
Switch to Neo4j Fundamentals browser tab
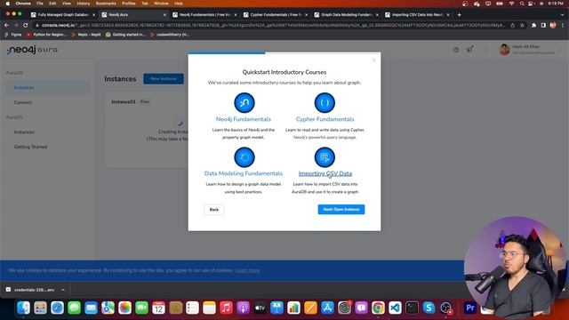[x=204, y=15]
